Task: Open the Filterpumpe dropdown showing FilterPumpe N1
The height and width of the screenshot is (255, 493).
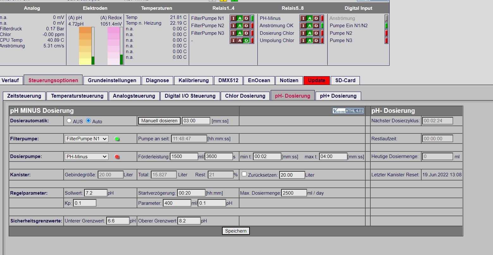Action: click(86, 139)
